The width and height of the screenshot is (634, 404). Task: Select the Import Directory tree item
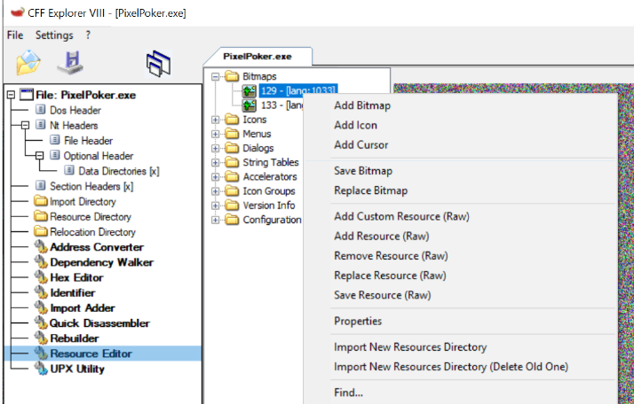coord(83,201)
